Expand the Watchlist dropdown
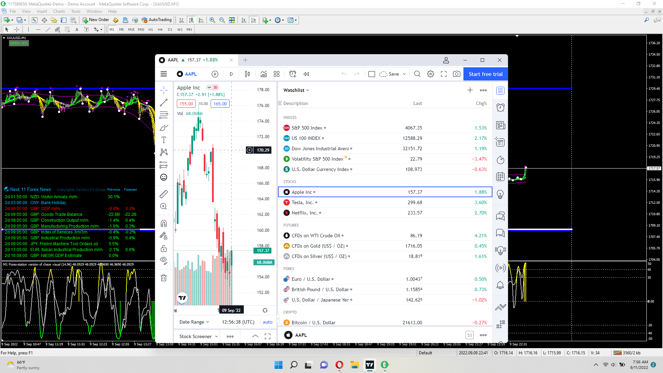Viewport: 663px width, 373px height. click(296, 90)
